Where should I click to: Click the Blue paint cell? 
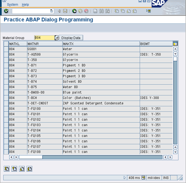[x=101, y=92]
